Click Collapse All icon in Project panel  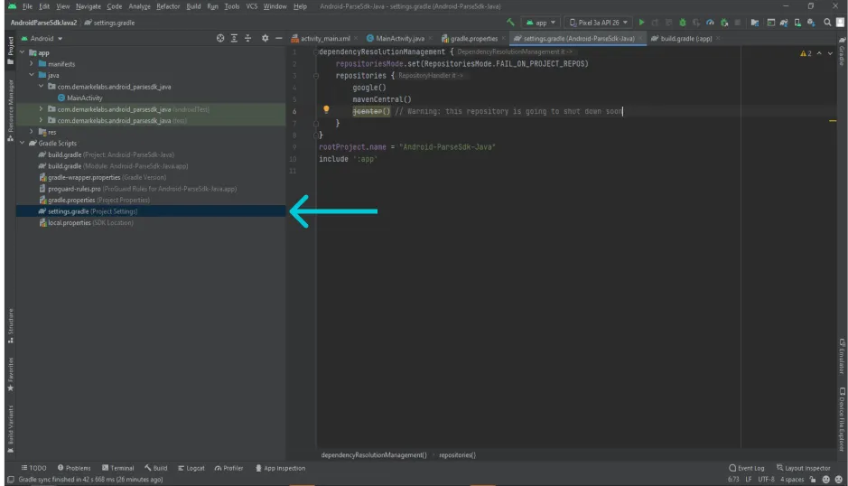247,39
